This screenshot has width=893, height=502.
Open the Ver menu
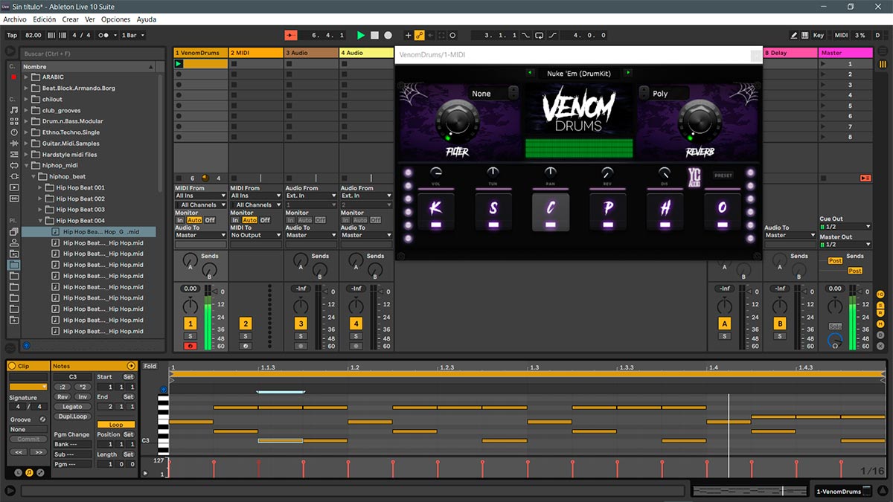(90, 19)
